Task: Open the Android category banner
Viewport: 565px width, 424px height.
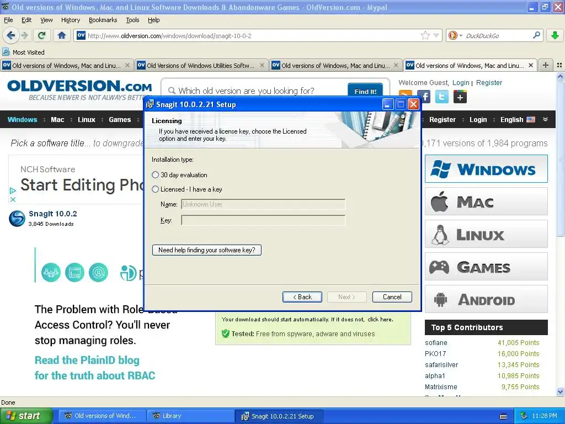Action: click(486, 299)
